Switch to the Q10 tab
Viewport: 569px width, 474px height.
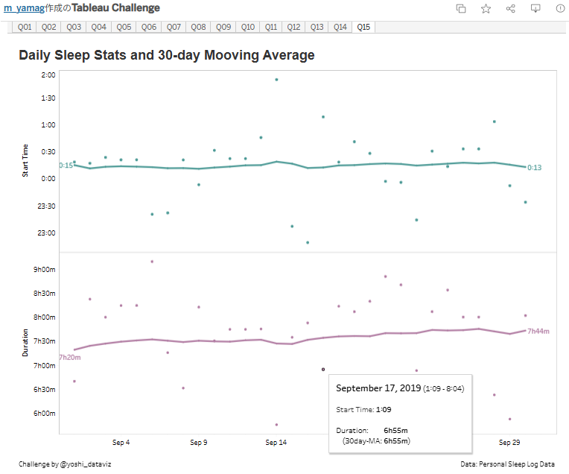point(248,27)
